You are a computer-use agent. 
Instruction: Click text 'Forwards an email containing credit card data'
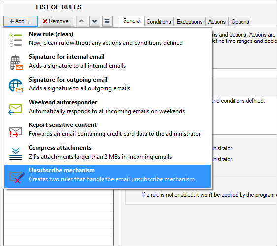pos(88,134)
